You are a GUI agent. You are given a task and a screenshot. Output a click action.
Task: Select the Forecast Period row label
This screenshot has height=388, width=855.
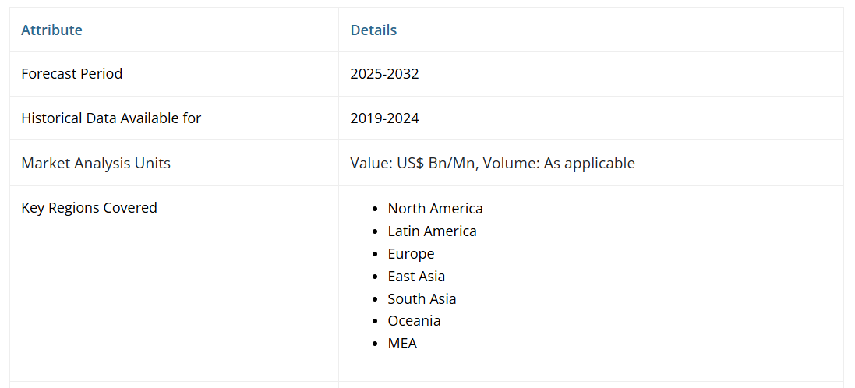tap(72, 74)
